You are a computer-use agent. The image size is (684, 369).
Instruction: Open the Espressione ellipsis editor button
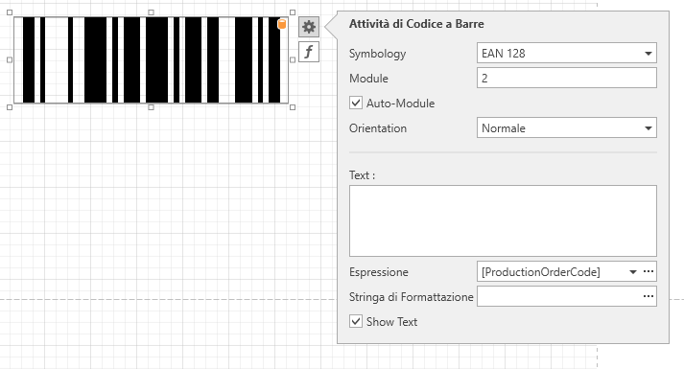[x=649, y=272]
